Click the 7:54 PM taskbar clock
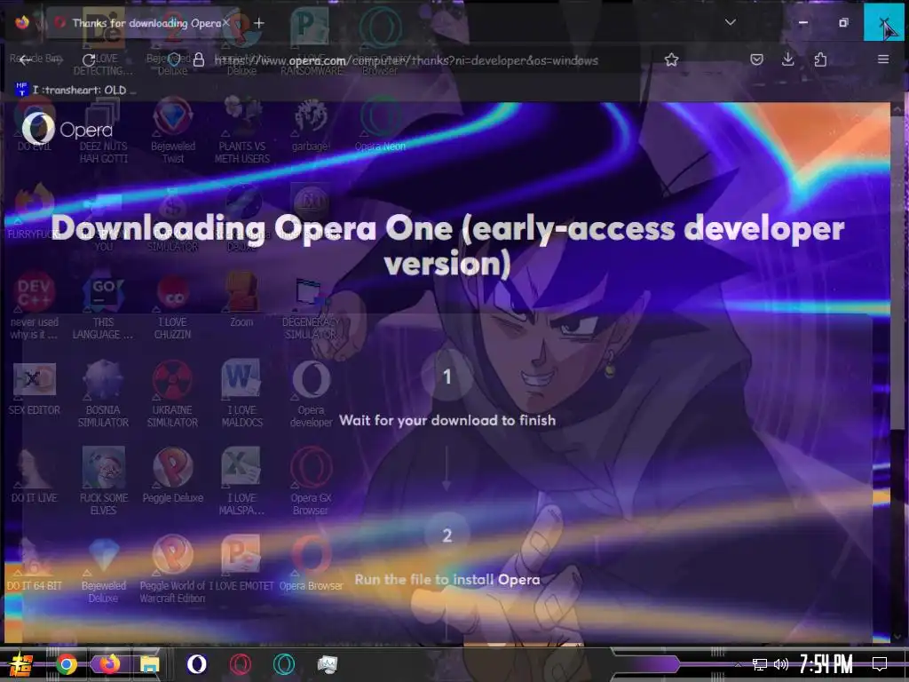909x682 pixels. (x=826, y=664)
